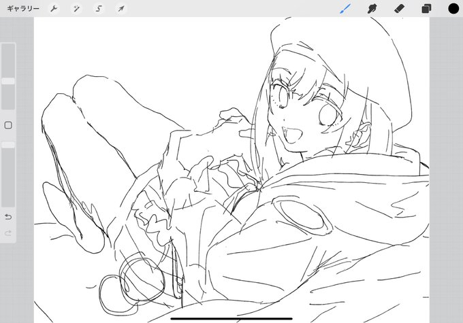463x323 pixels.
Task: Open the Adjustments magic wand menu
Action: pyautogui.click(x=76, y=9)
